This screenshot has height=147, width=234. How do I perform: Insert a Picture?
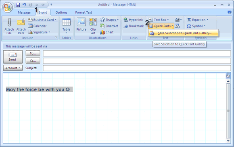[x=81, y=25]
